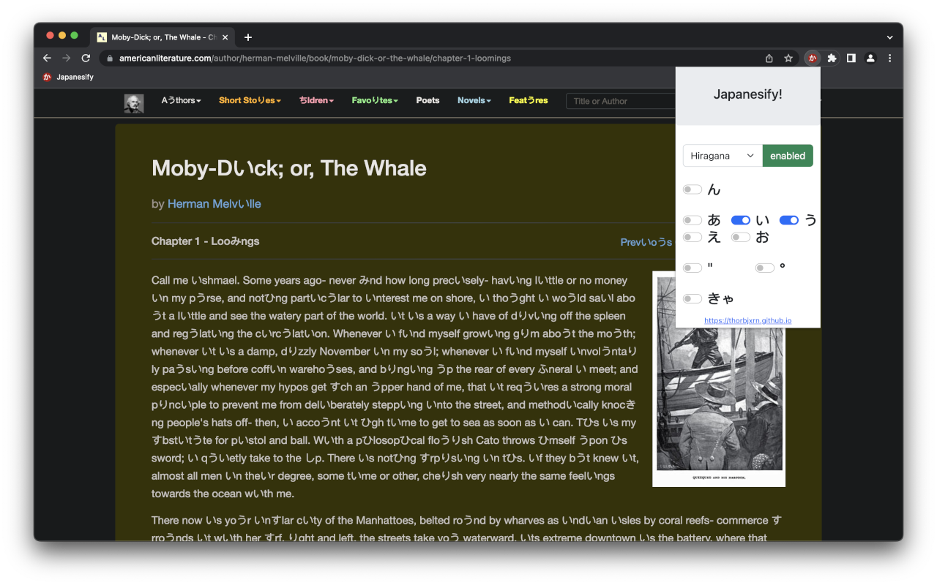This screenshot has width=937, height=585.
Task: Click the Queequeg harpoon illustration
Action: [x=719, y=379]
